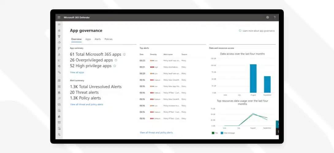The height and width of the screenshot is (153, 334).
Task: Go to Home in the sidebar
Action: coord(59,30)
